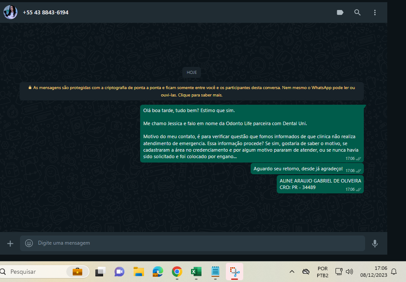Click the network status tray icon
The height and width of the screenshot is (282, 406).
339,272
